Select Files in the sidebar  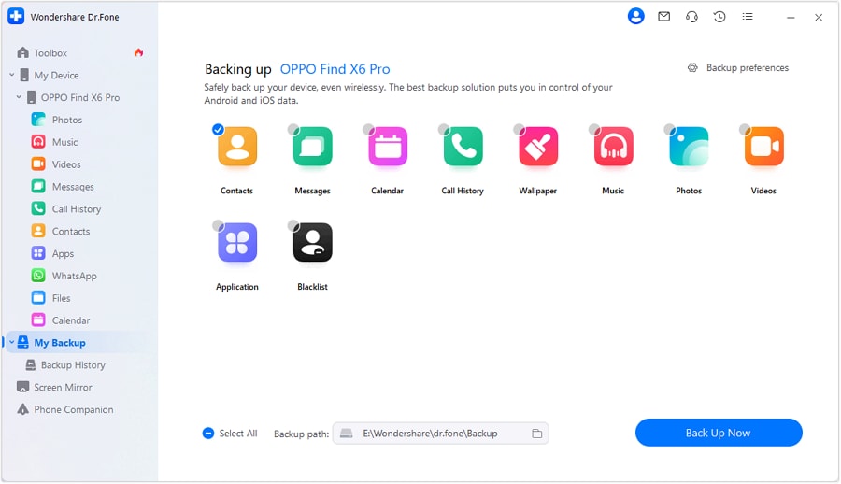click(51, 298)
